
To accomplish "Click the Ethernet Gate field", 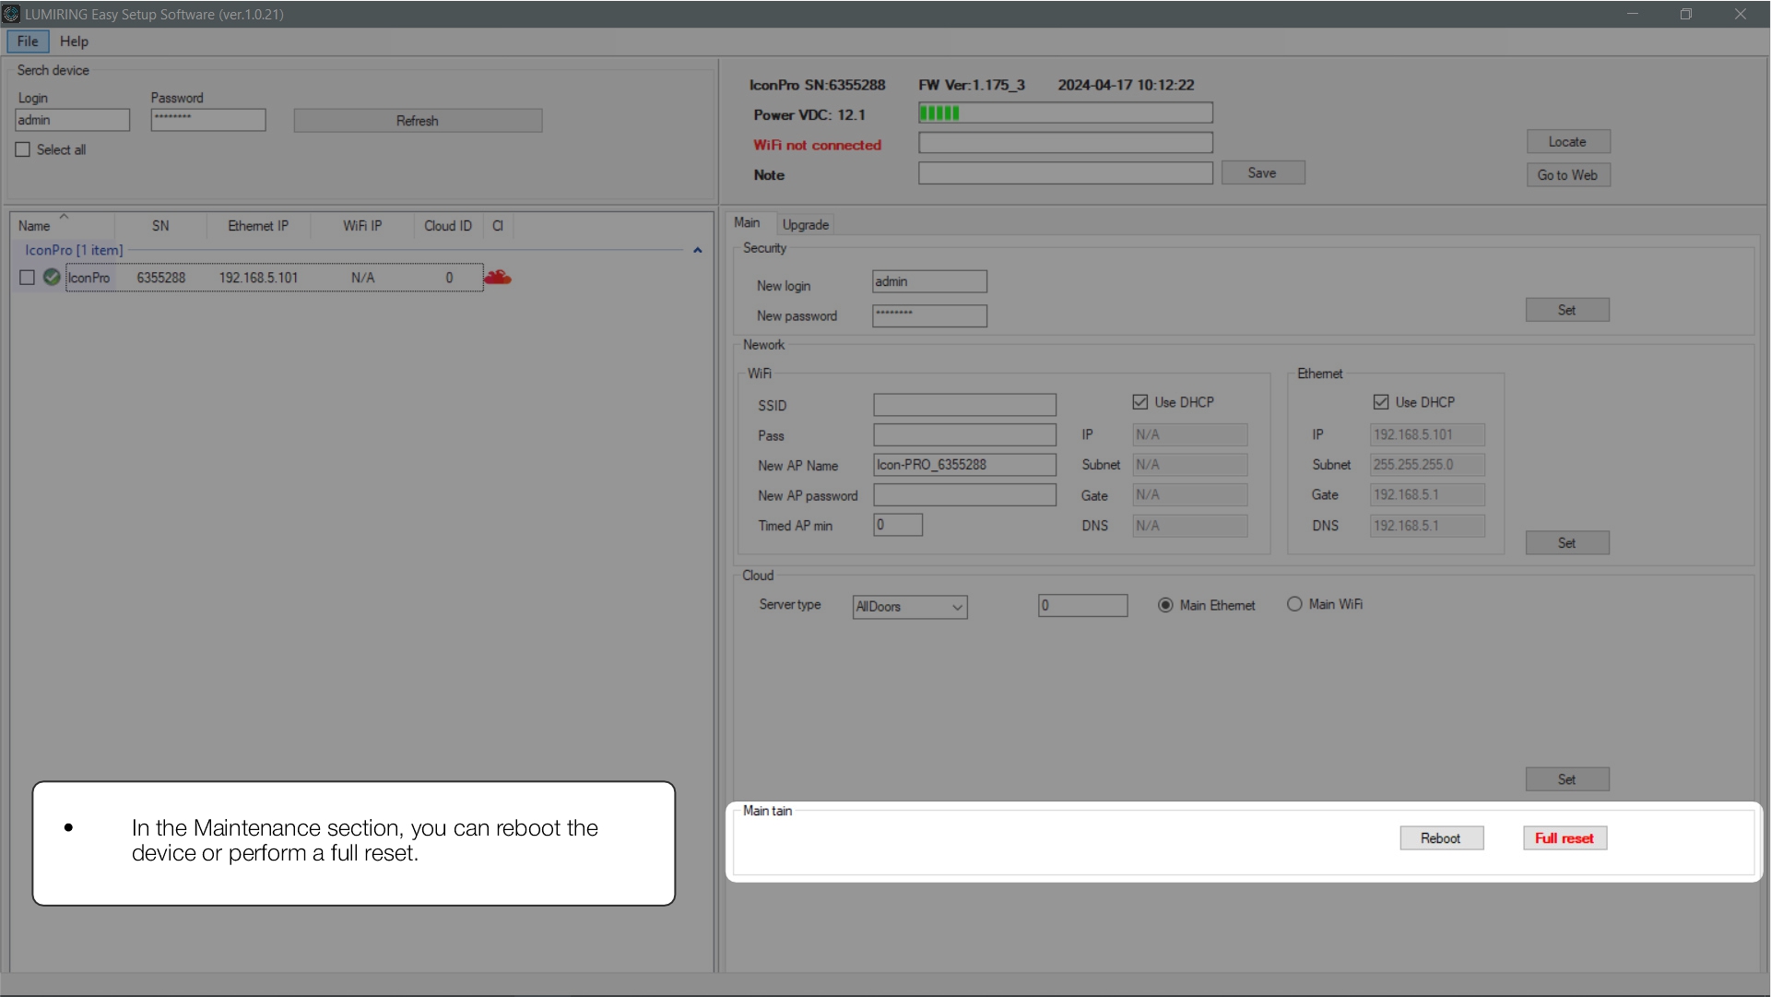I will pyautogui.click(x=1427, y=494).
